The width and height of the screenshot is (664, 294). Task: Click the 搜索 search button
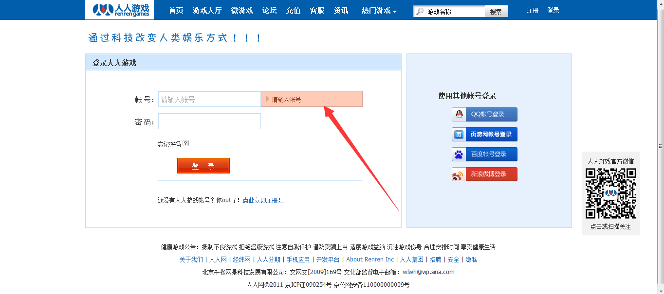(496, 12)
